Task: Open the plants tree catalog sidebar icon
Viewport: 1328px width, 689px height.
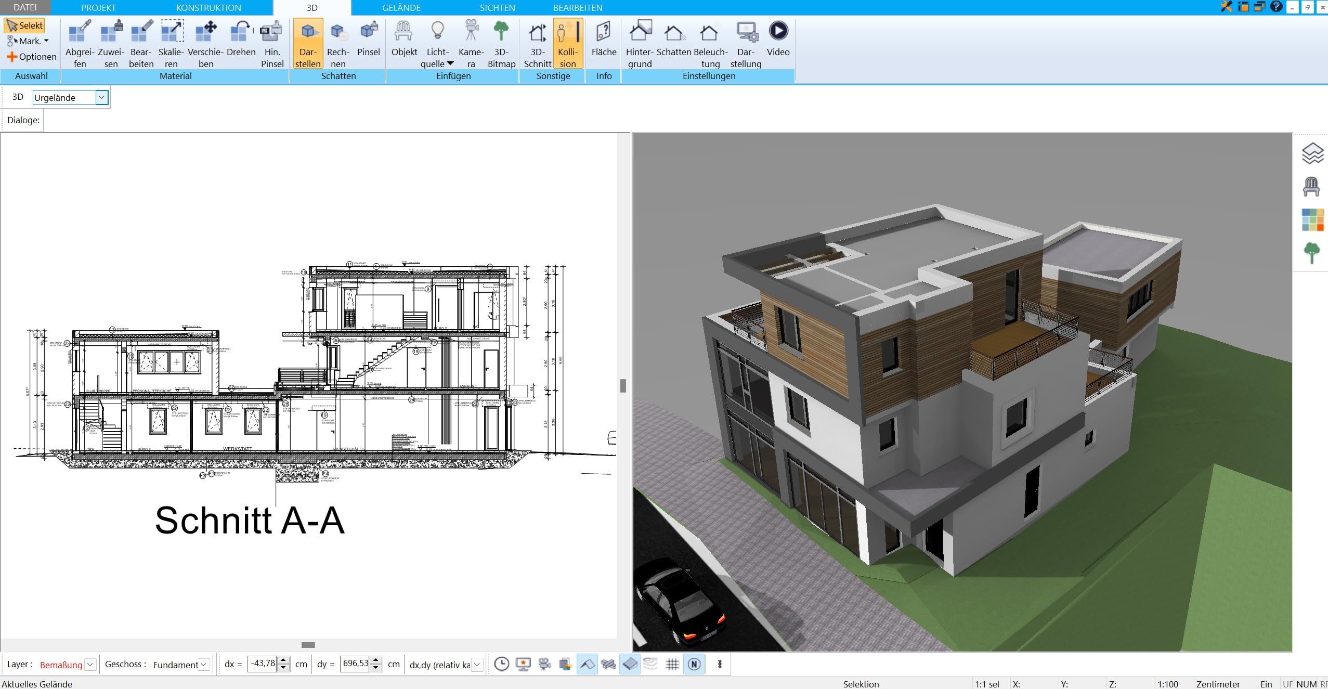Action: [1312, 253]
